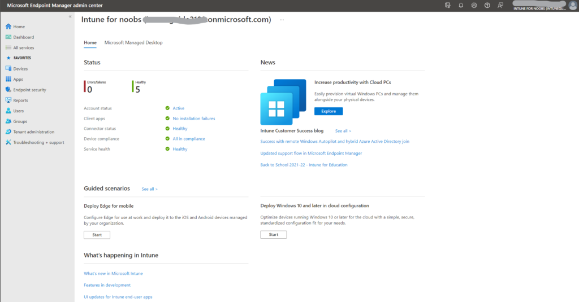The height and width of the screenshot is (302, 579).
Task: Collapse the sidebar with double-chevron
Action: 70,16
